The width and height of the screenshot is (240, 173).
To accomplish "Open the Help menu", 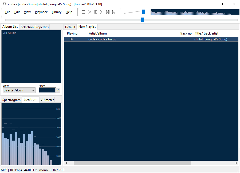I will tap(69, 12).
